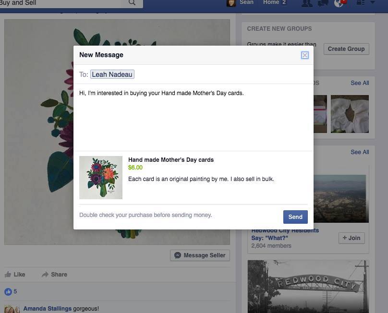Click the Create Group button
The width and height of the screenshot is (388, 313).
[x=346, y=49]
